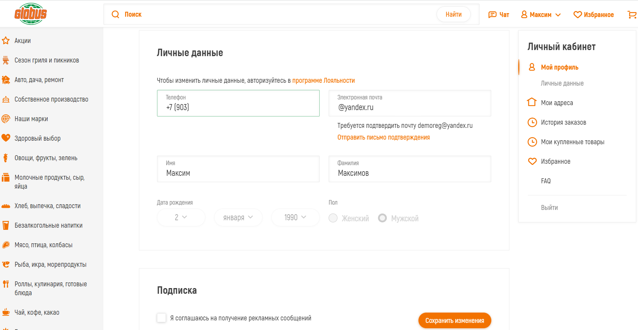Viewport: 638px width, 330px height.
Task: Open the birth month dropdown января
Action: click(x=238, y=217)
